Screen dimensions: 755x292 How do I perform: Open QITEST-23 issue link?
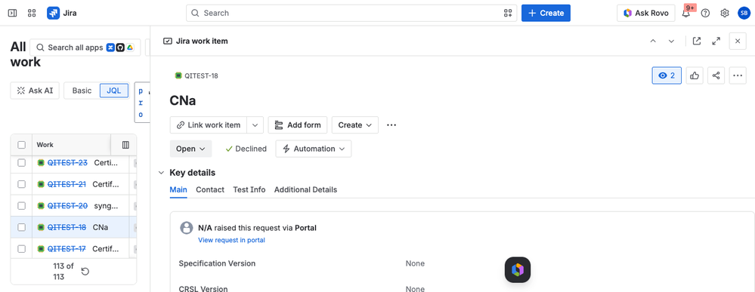67,162
